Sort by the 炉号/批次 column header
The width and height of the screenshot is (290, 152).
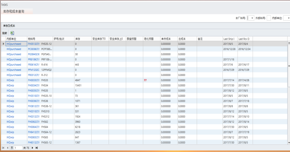coord(64,39)
